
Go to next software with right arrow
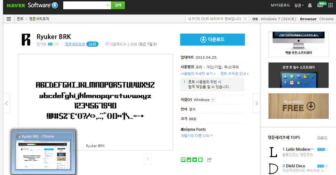click(x=256, y=103)
